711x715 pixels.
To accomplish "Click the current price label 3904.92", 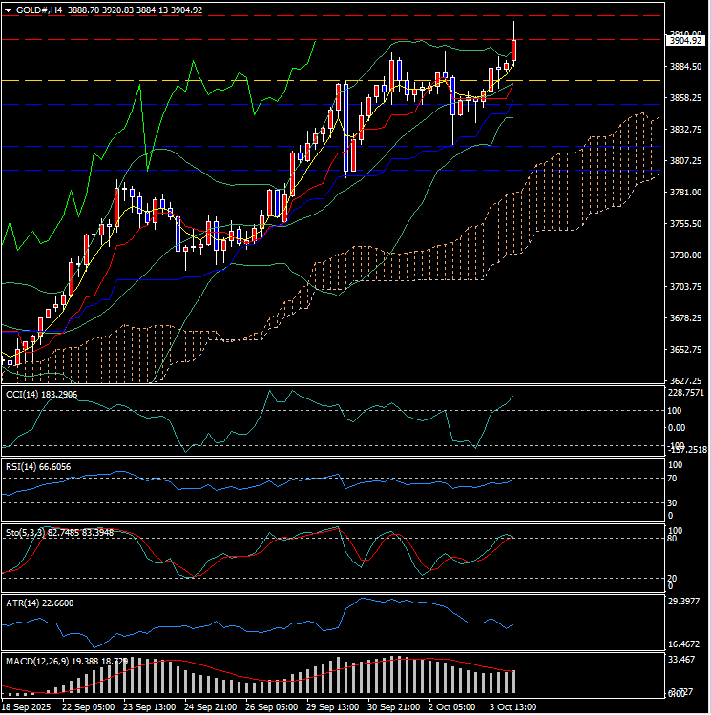I will pyautogui.click(x=686, y=41).
